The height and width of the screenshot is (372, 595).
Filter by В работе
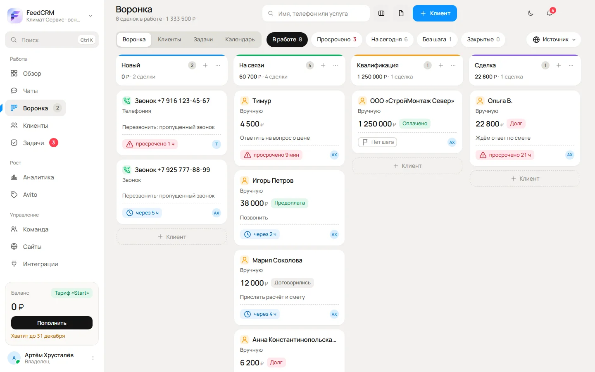pyautogui.click(x=287, y=40)
